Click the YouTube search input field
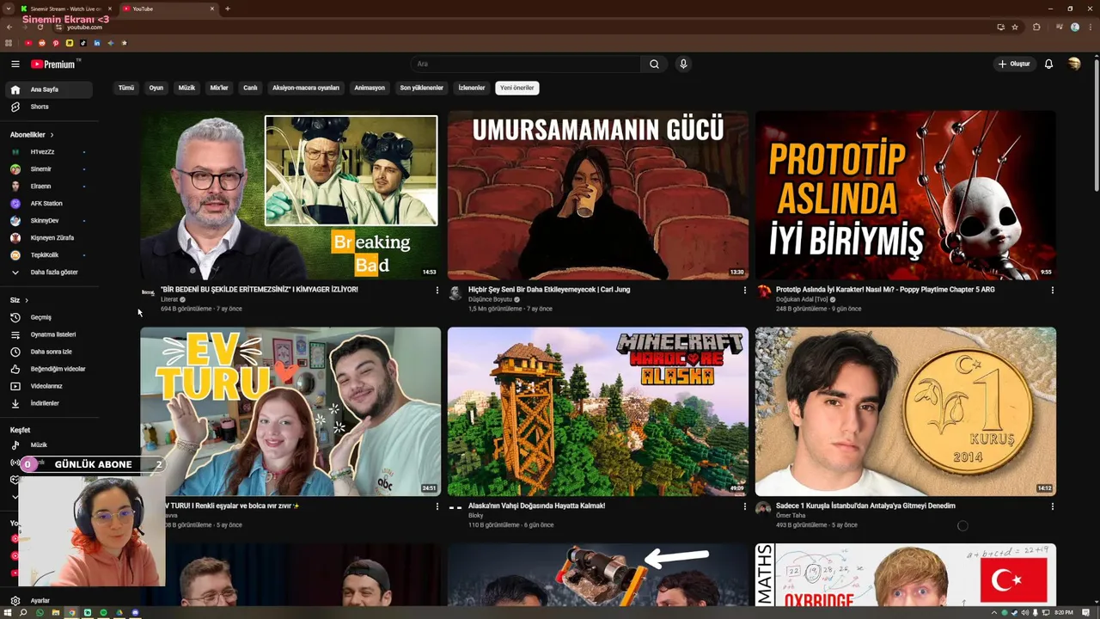 [526, 64]
